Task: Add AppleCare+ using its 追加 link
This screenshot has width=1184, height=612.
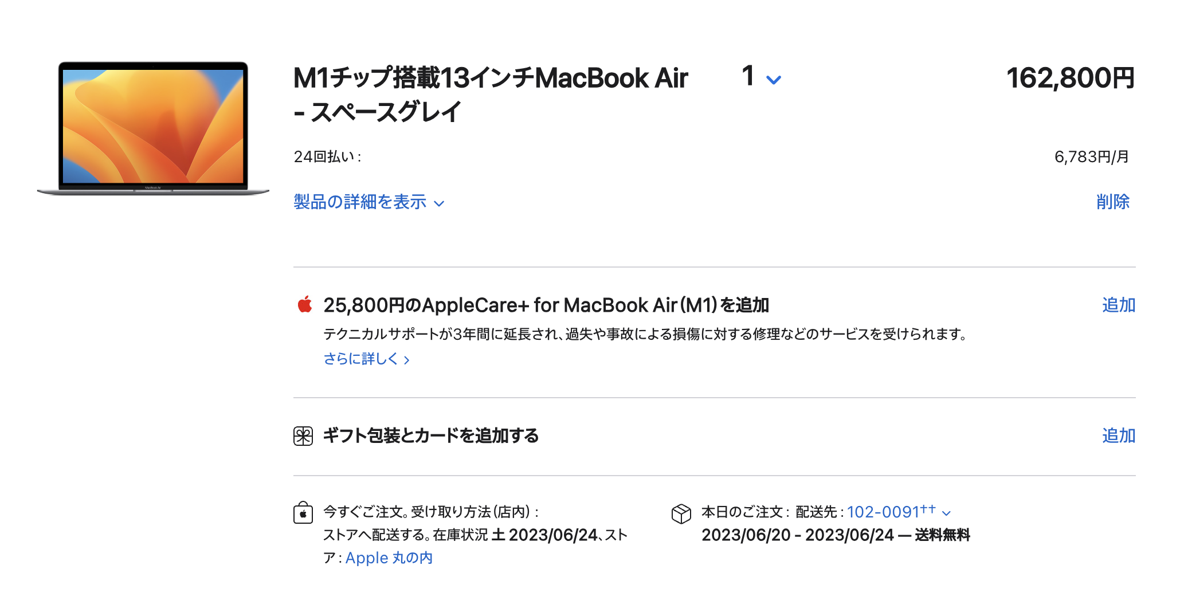Action: [x=1119, y=305]
